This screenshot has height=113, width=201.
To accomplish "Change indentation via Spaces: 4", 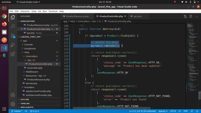I will [x=163, y=111].
